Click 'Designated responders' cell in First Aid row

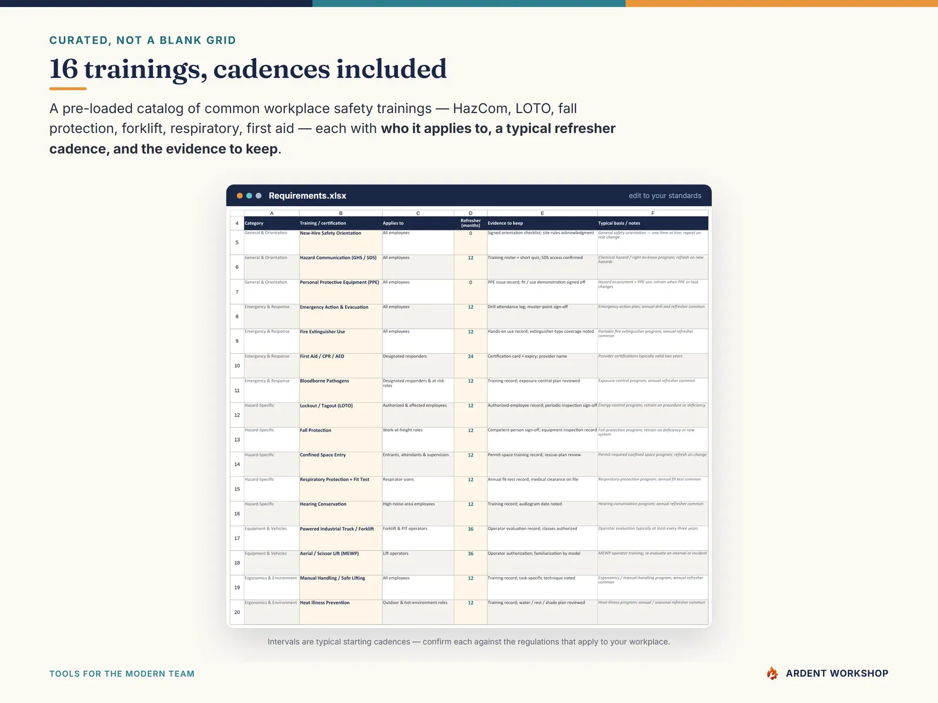[x=418, y=366]
